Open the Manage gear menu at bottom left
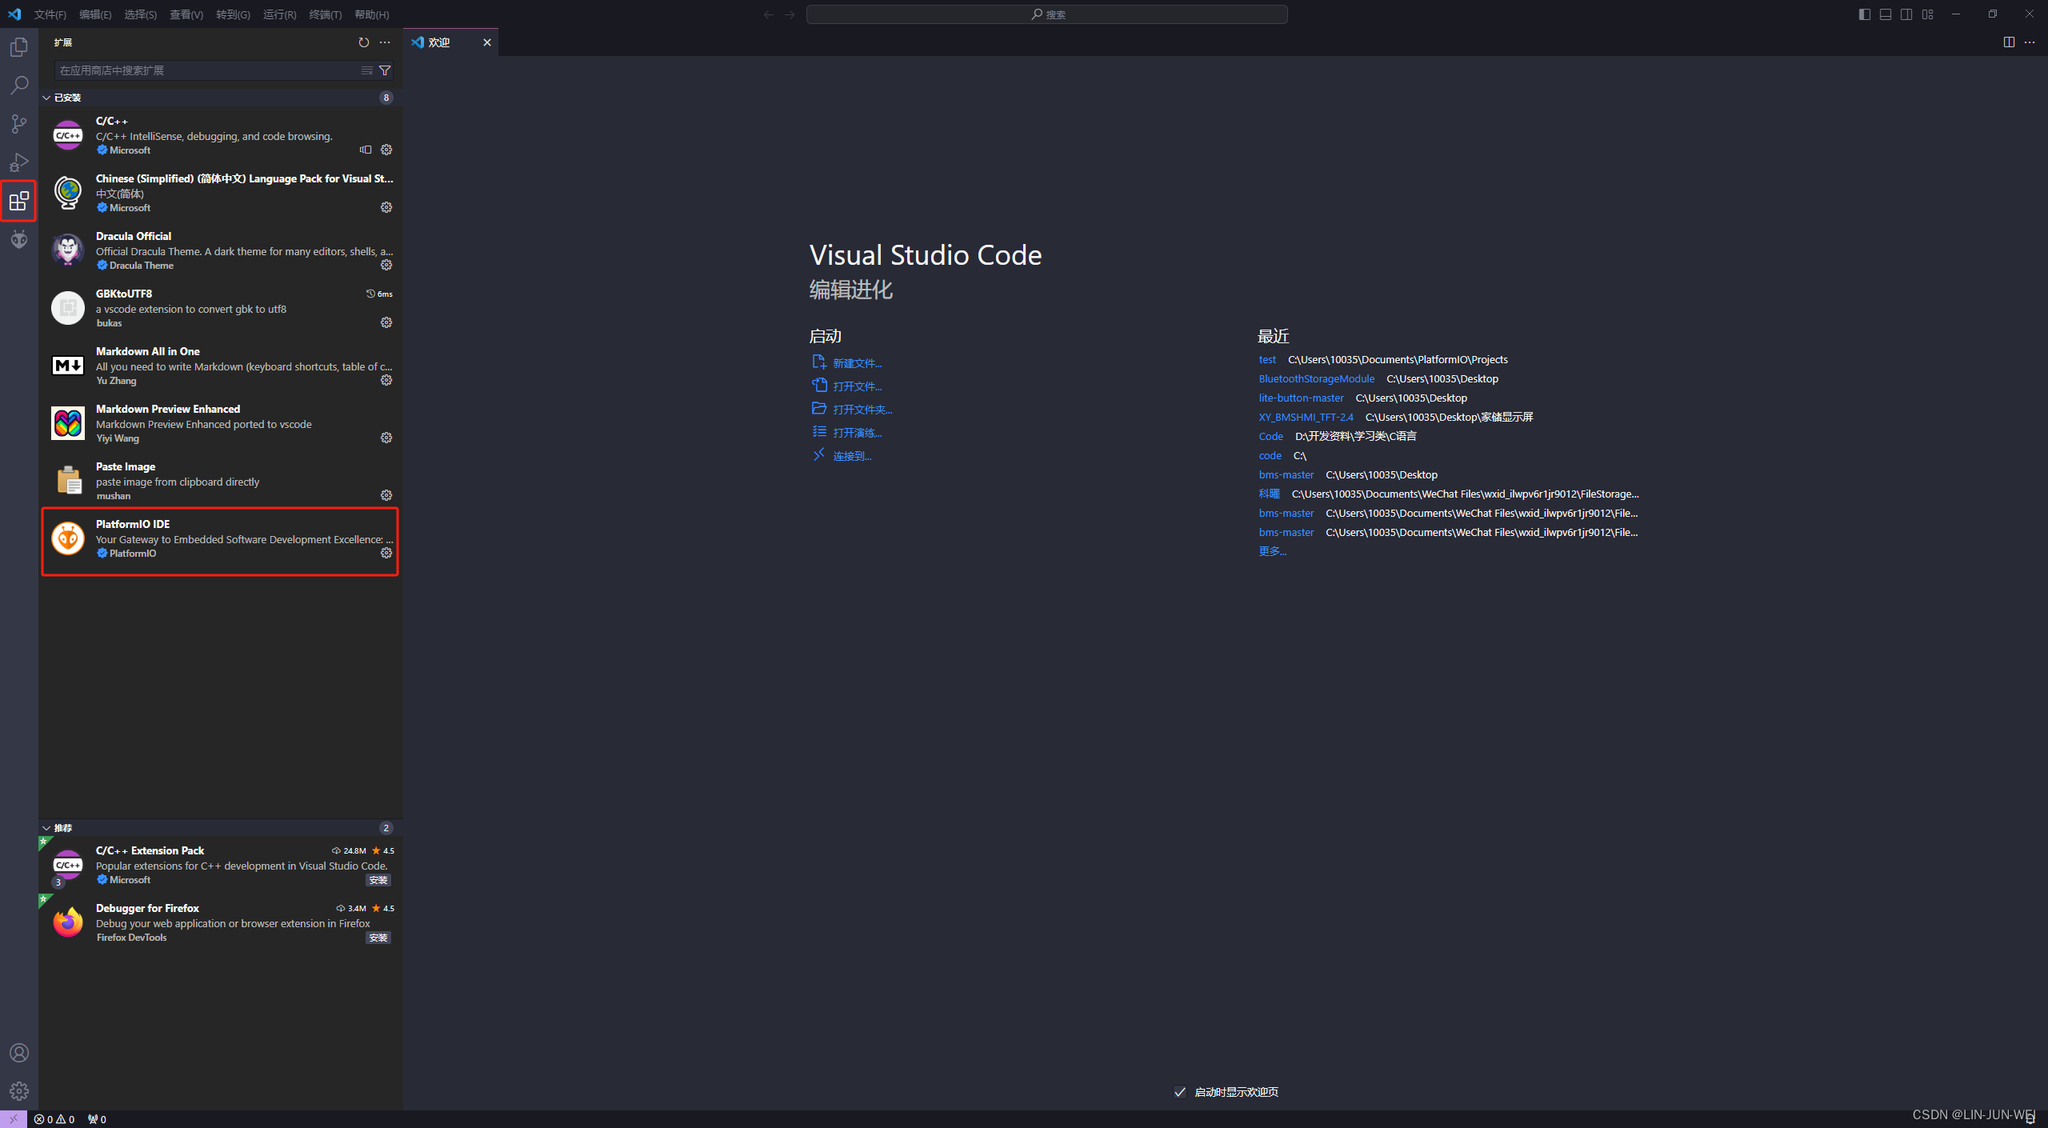2048x1128 pixels. (18, 1090)
